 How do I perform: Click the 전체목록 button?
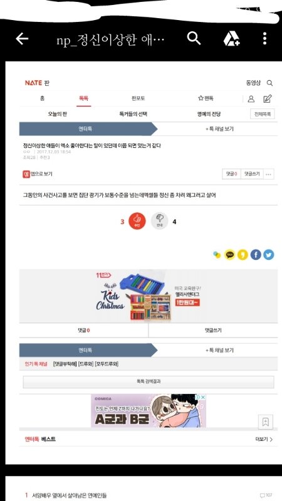262,114
